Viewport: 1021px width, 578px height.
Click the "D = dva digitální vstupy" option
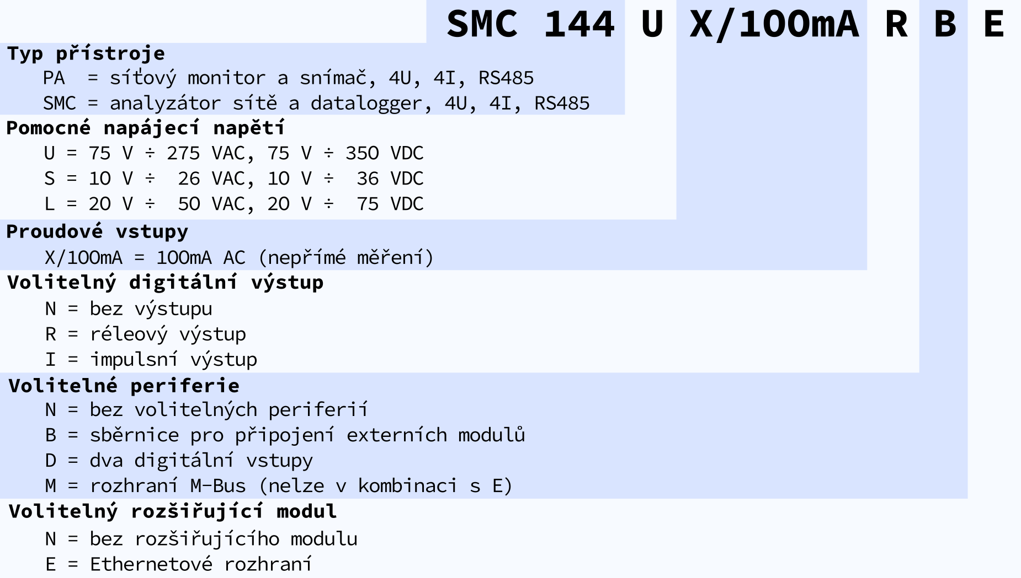(179, 461)
